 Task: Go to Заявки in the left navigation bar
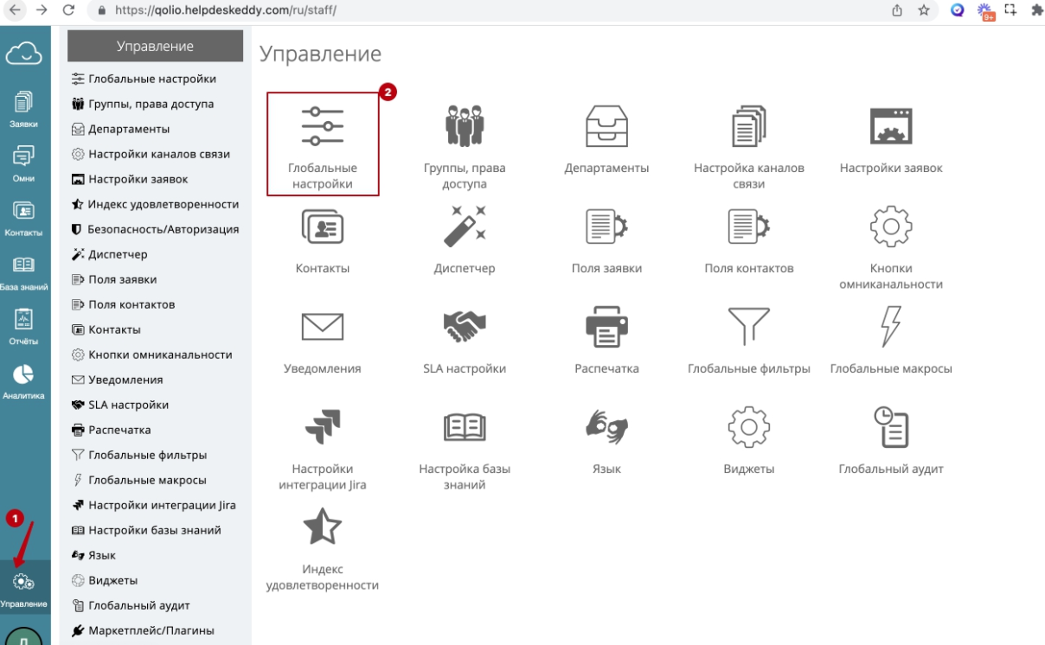(x=24, y=110)
